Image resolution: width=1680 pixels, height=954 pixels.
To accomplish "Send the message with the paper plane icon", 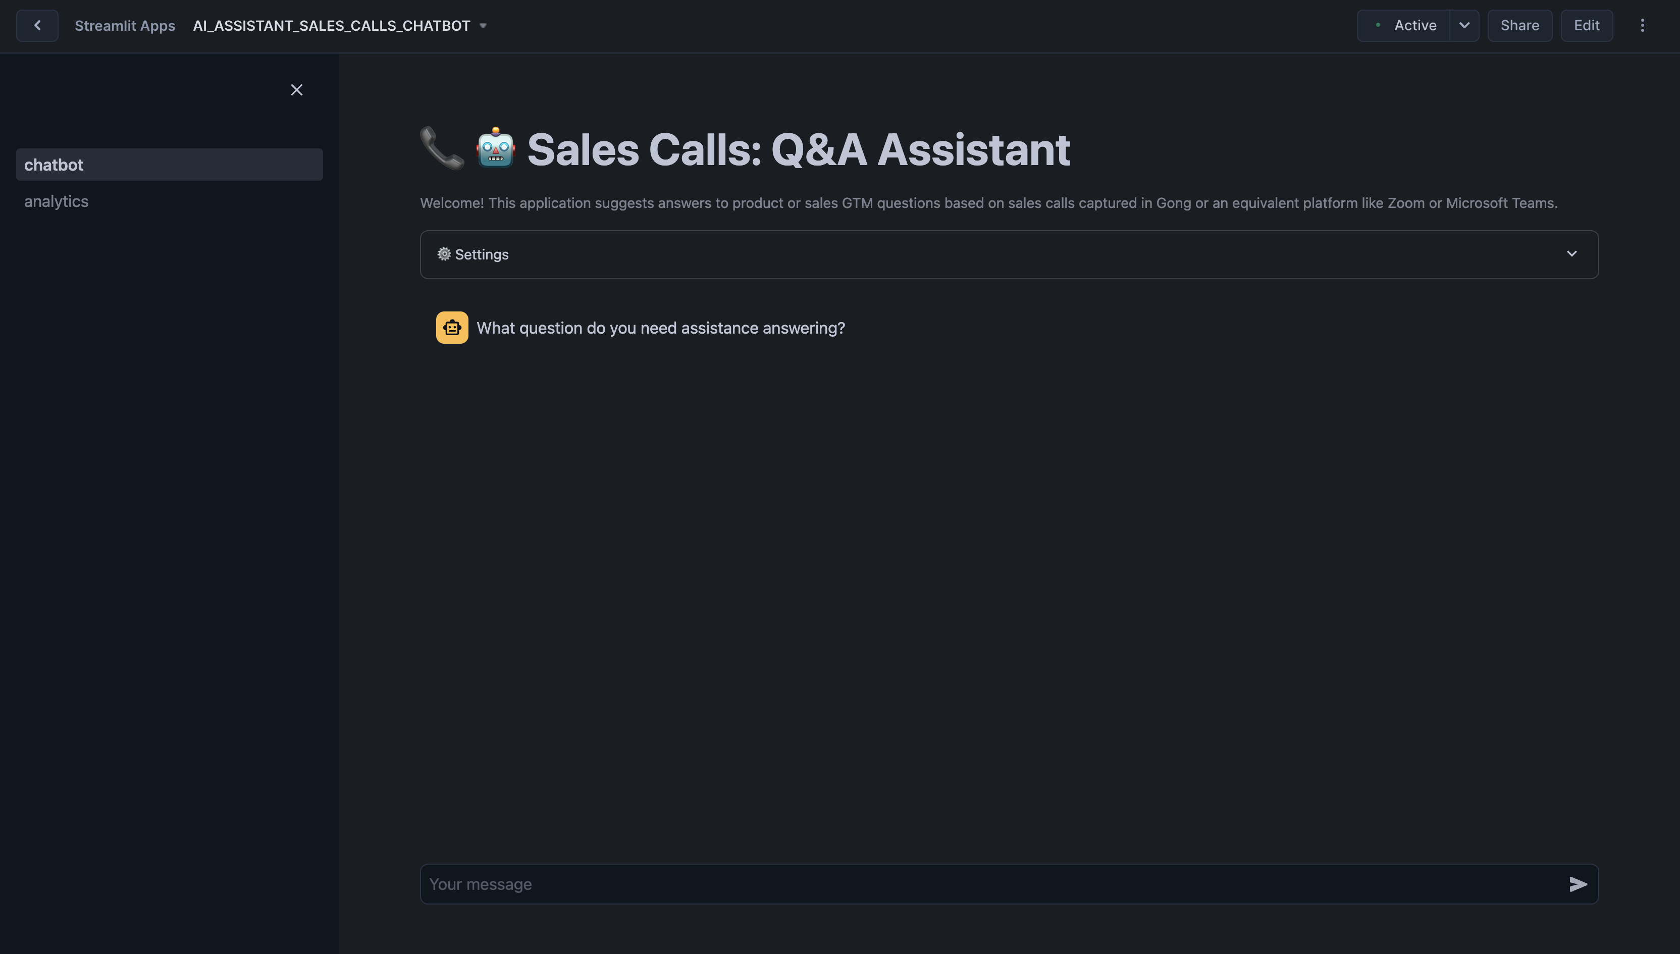I will coord(1579,884).
